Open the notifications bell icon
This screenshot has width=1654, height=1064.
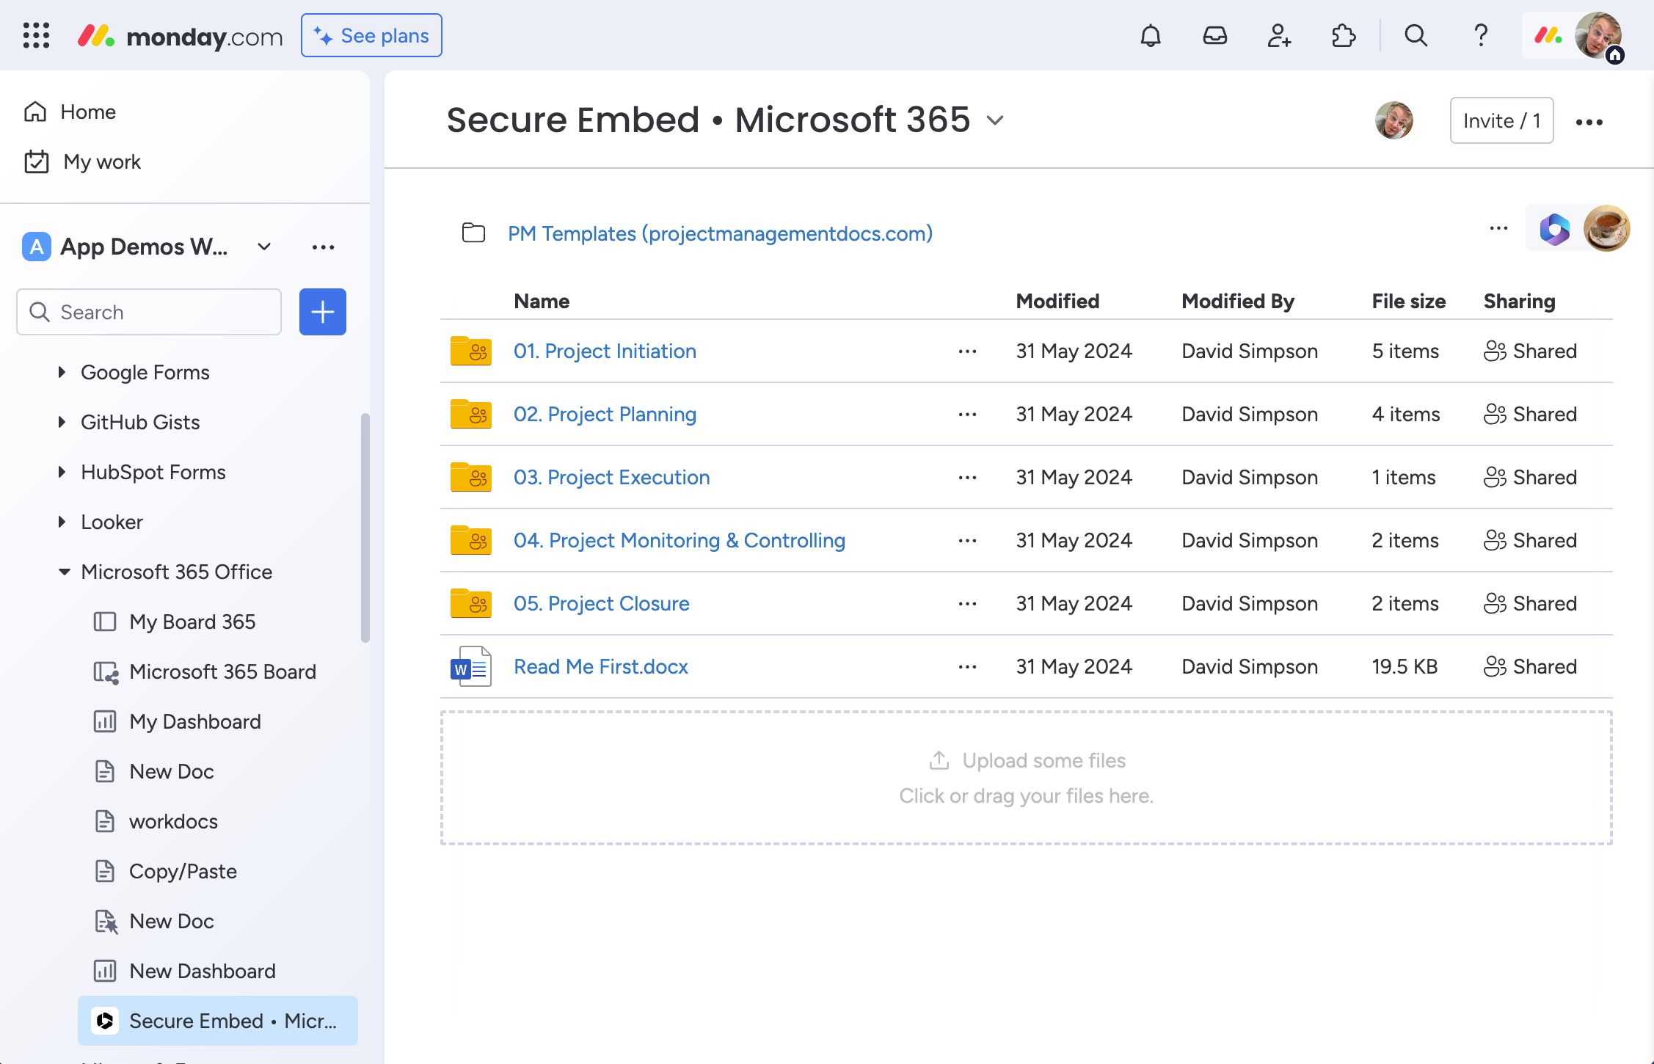coord(1150,35)
